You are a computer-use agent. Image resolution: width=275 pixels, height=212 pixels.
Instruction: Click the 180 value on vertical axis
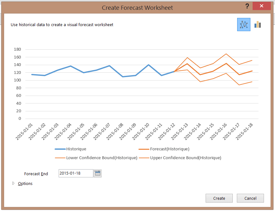(x=17, y=49)
